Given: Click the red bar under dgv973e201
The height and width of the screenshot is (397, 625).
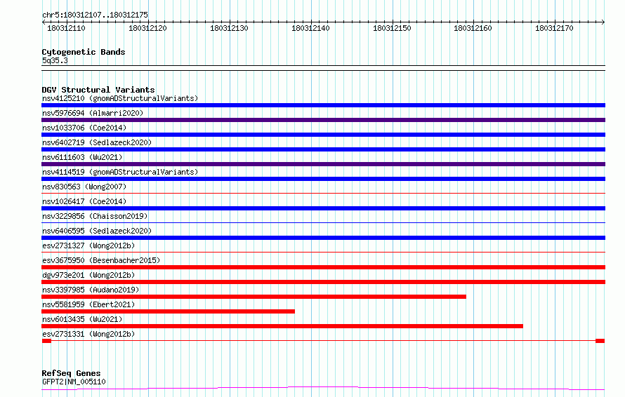Looking at the screenshot, I should click(323, 282).
